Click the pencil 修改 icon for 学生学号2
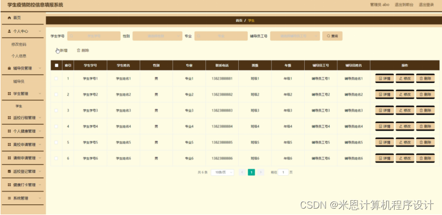This screenshot has width=442, height=215. [401, 94]
